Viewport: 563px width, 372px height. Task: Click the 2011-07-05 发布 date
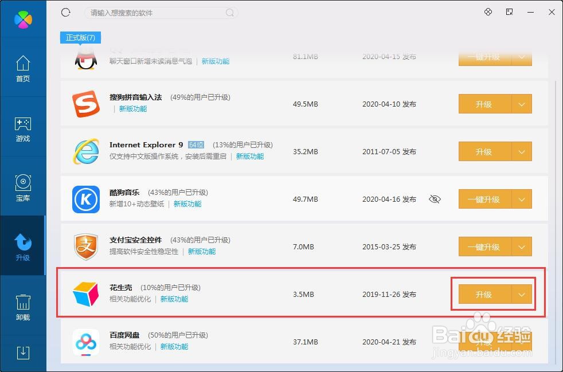point(389,151)
